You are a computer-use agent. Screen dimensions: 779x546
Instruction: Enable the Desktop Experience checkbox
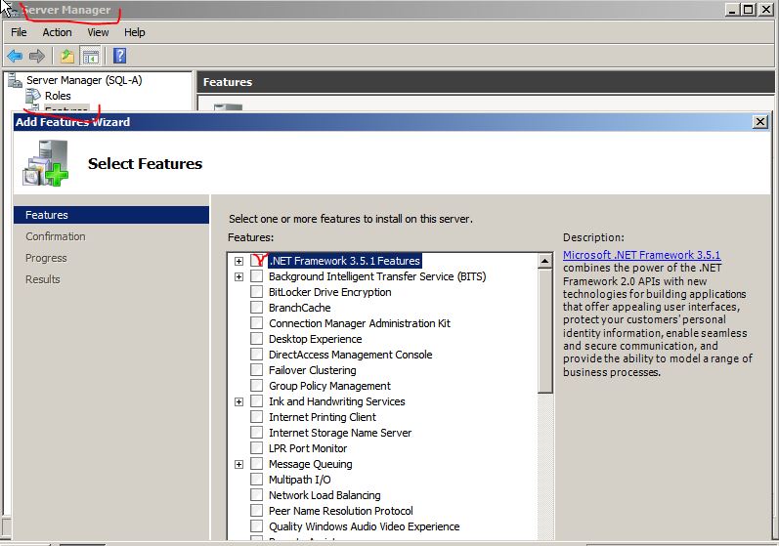257,339
